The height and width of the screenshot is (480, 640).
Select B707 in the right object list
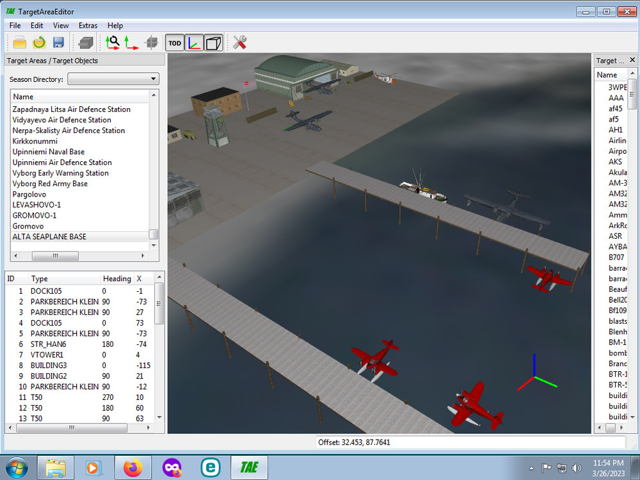[x=616, y=257]
